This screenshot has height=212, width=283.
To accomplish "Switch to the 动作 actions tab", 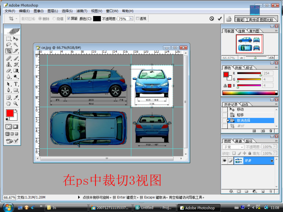I will (x=245, y=104).
